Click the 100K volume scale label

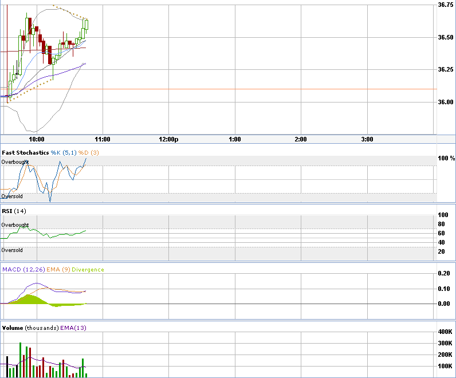[445, 366]
